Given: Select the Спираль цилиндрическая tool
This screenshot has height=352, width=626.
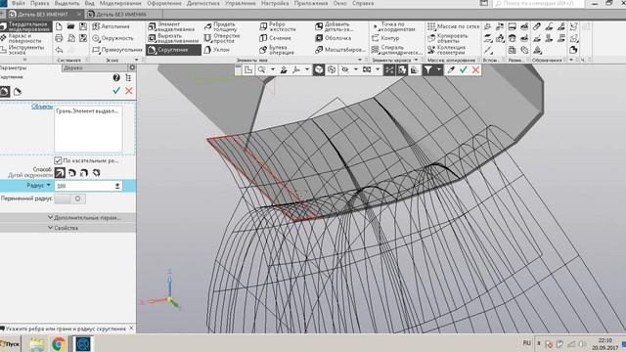Looking at the screenshot, I should 396,50.
